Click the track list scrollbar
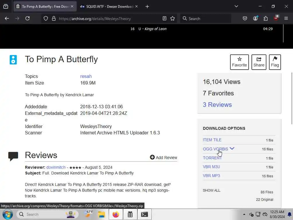 [x=283, y=33]
